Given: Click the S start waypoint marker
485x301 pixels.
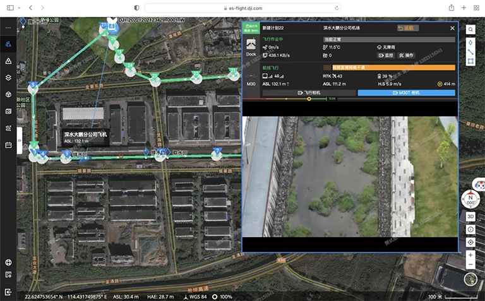Looking at the screenshot, I should click(x=33, y=88).
